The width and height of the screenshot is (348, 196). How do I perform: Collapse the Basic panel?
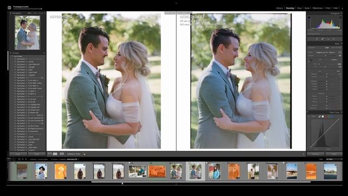[x=341, y=44]
